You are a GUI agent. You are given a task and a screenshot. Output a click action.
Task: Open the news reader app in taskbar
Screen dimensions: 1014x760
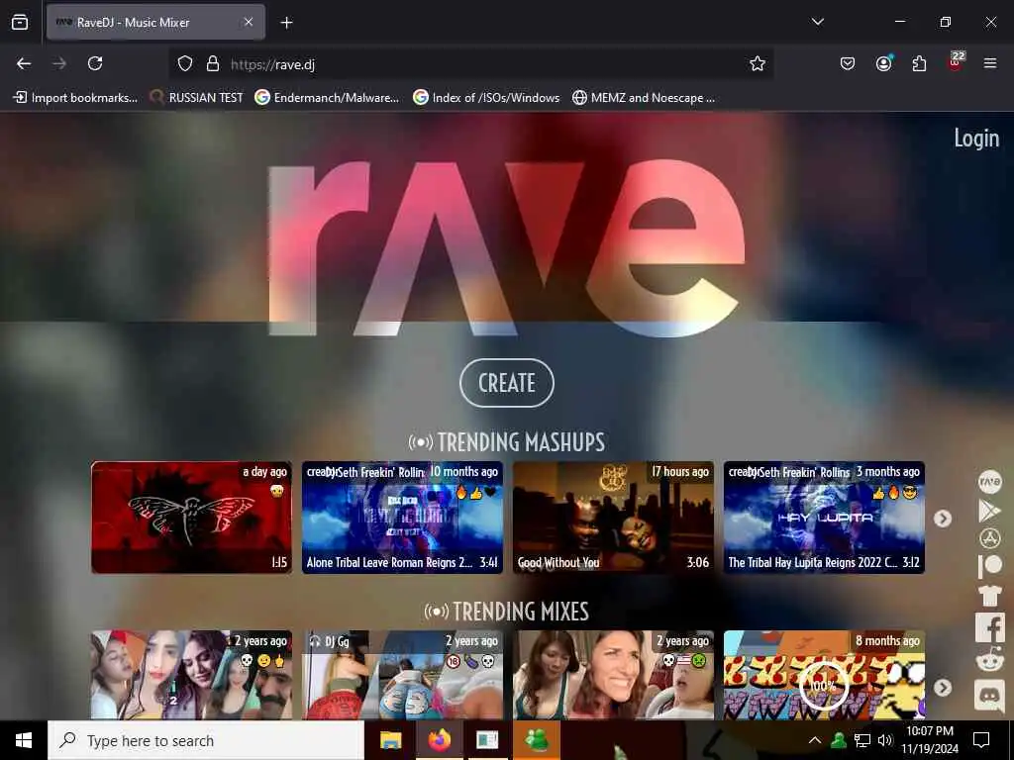pyautogui.click(x=487, y=740)
